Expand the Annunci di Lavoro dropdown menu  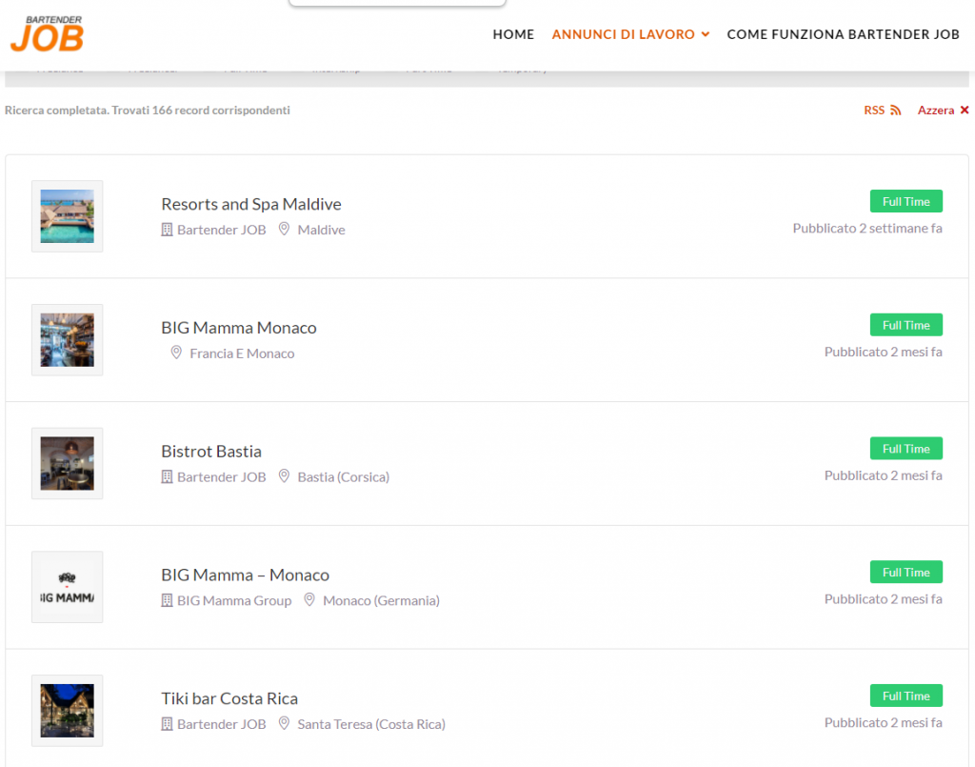(630, 34)
